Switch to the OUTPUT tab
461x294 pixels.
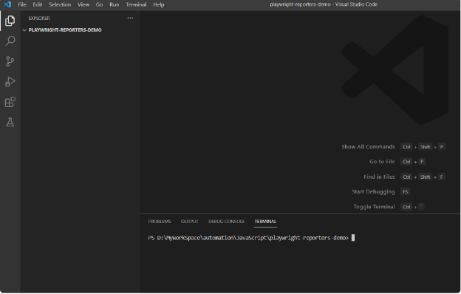pyautogui.click(x=190, y=222)
